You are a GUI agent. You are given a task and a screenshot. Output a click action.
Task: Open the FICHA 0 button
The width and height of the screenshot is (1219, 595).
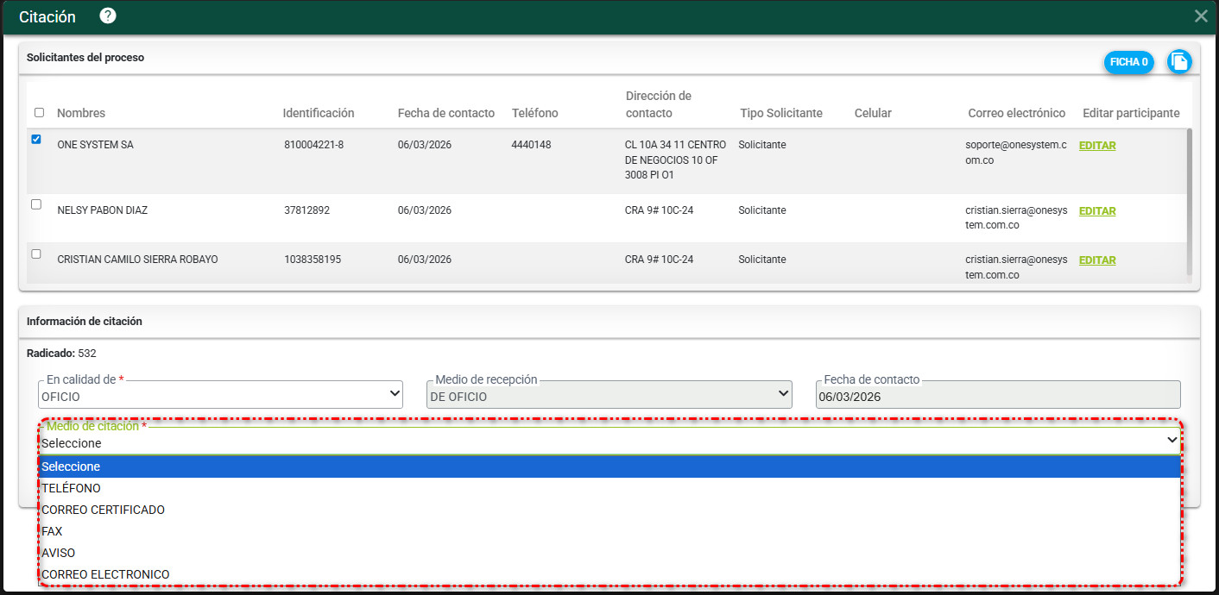1128,62
